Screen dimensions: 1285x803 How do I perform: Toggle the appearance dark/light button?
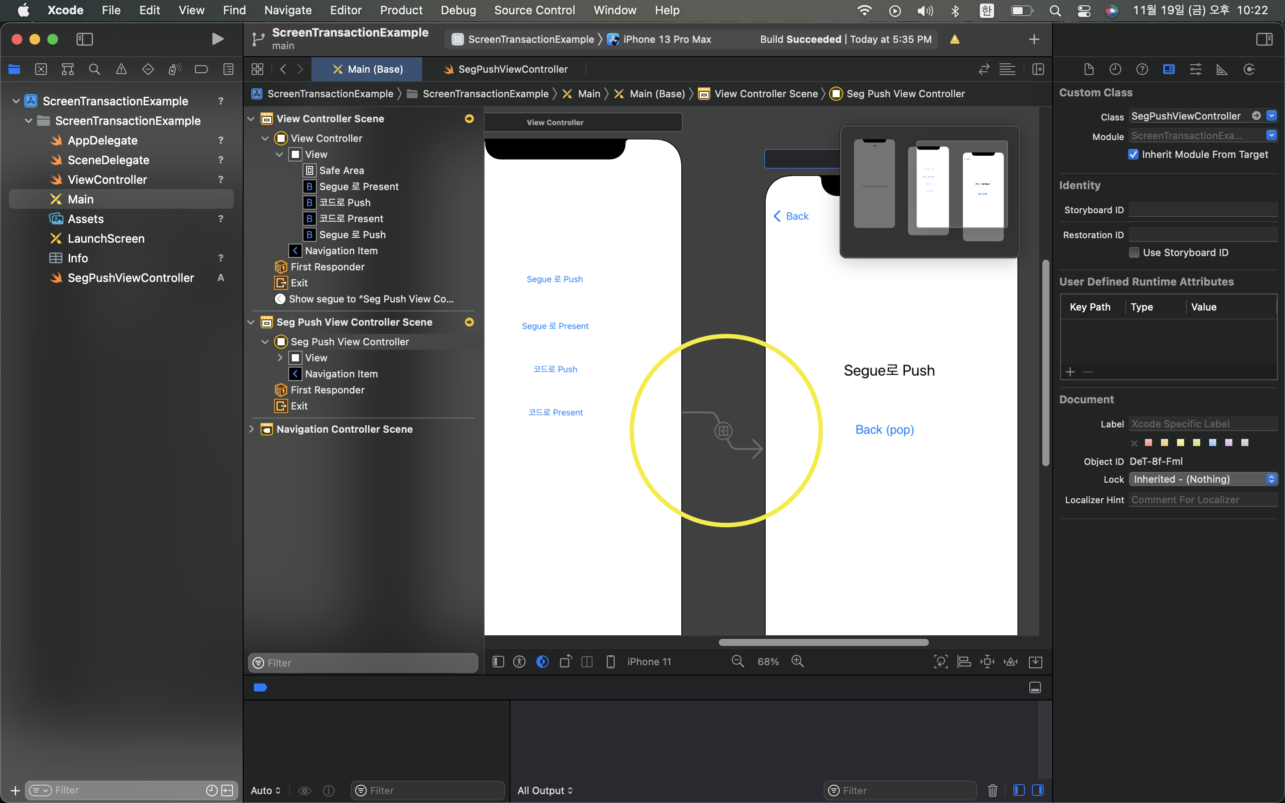(x=542, y=662)
